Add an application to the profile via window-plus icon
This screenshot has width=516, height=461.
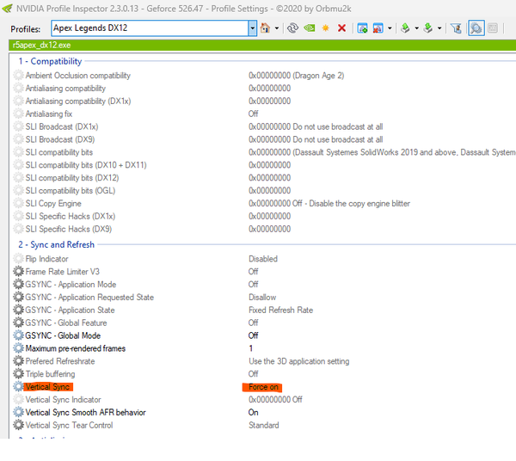(x=362, y=28)
